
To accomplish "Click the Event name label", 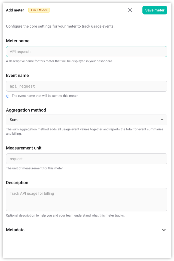I will point(17,76).
